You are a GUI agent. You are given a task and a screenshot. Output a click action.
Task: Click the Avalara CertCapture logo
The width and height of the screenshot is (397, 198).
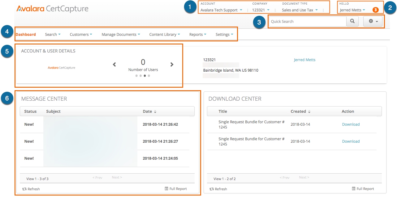[52, 9]
